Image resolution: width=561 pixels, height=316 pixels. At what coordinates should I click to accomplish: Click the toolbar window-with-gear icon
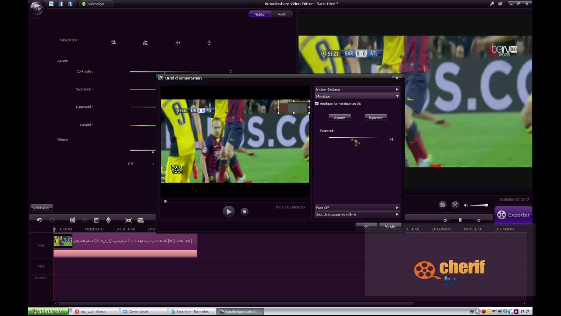coord(141,220)
